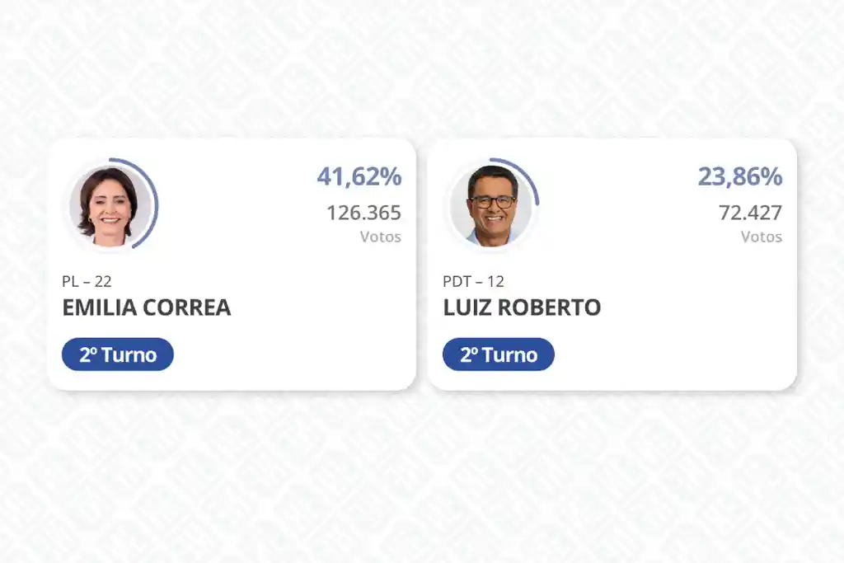The image size is (844, 563).
Task: Click the gap between the two candidate cards
Action: [422, 264]
